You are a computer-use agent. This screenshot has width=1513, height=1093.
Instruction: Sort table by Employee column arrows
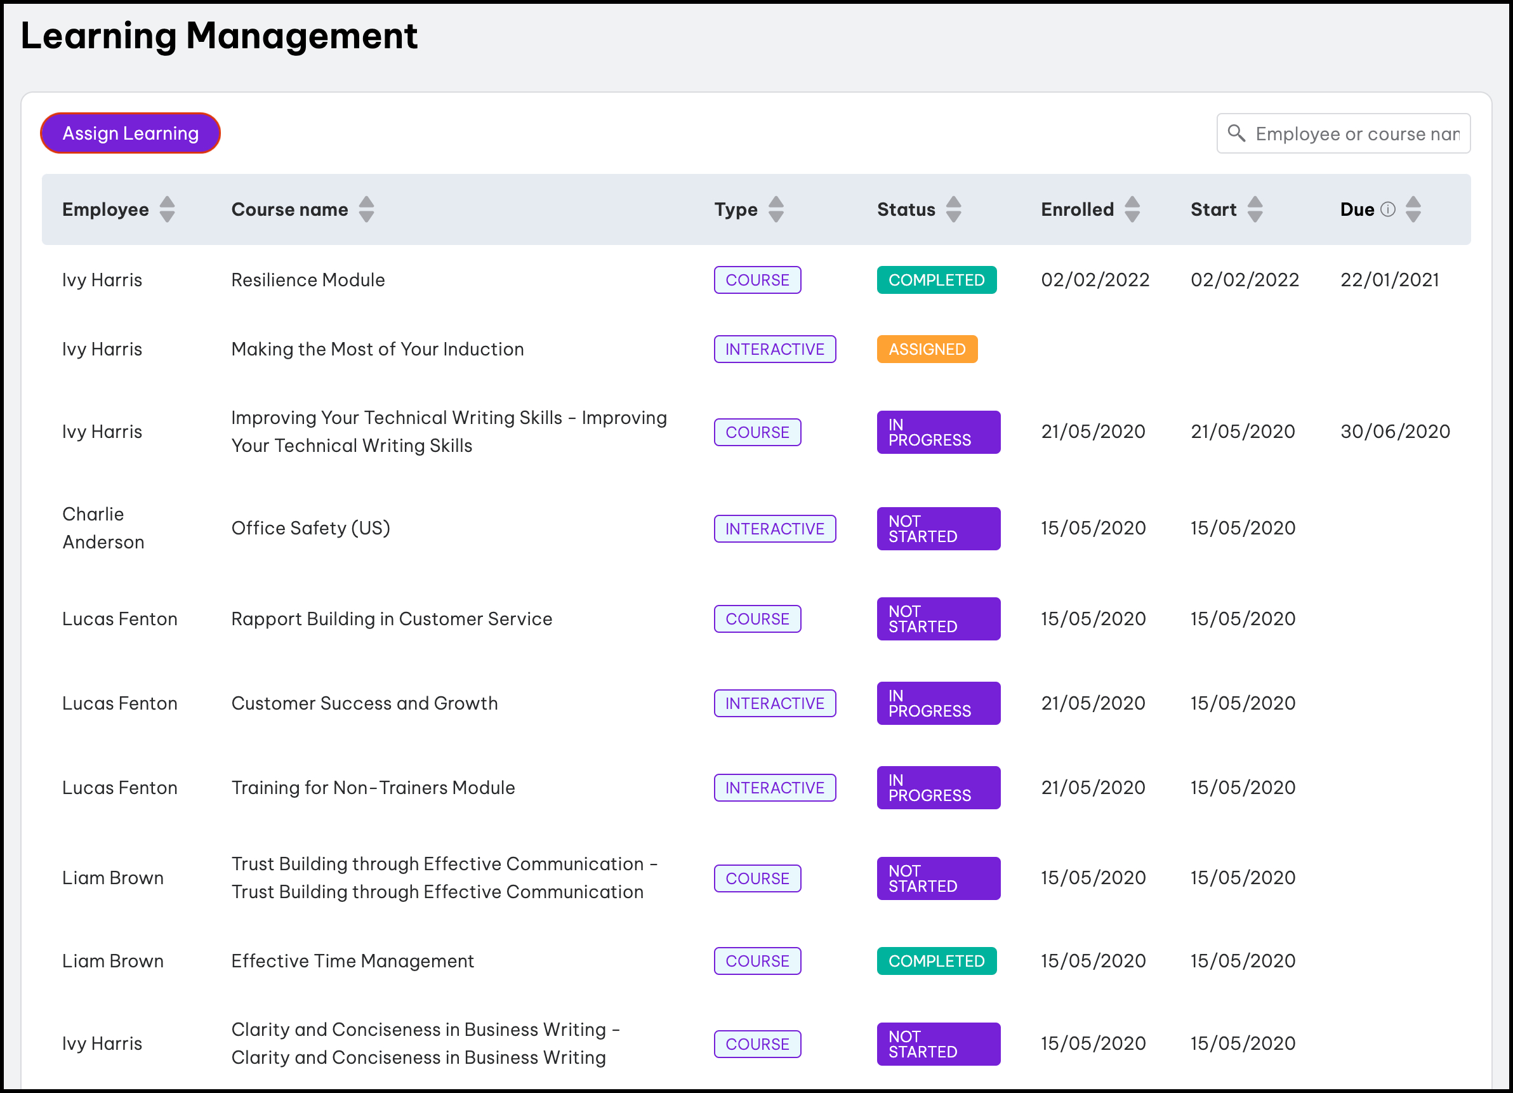[x=167, y=209]
